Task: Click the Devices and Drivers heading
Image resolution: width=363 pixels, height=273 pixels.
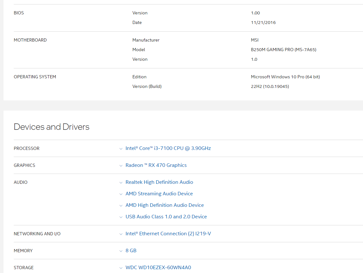Action: point(51,127)
